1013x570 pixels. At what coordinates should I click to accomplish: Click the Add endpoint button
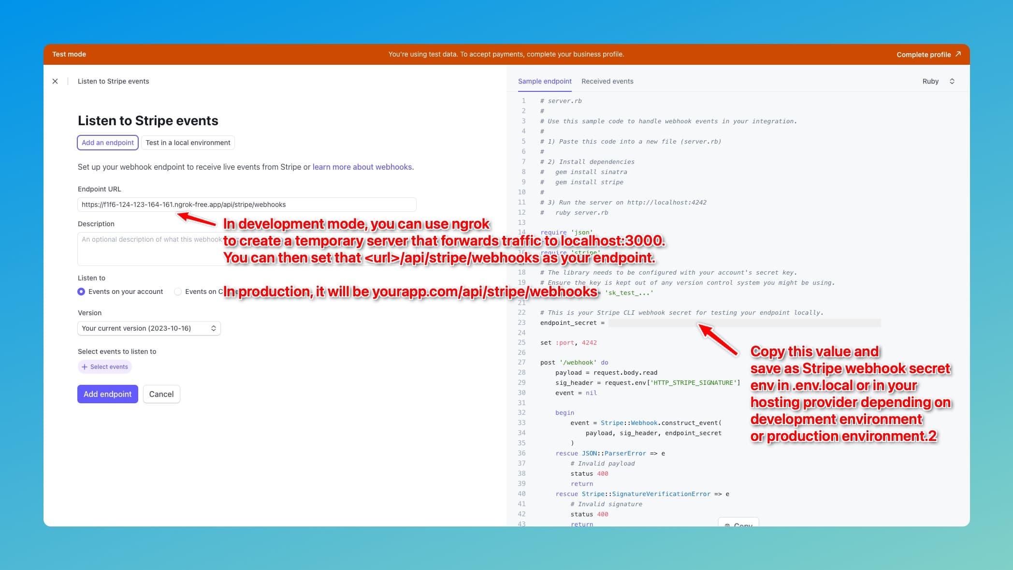[x=107, y=394]
